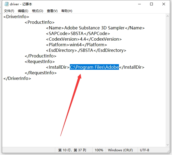Image resolution: width=172 pixels, height=155 pixels.
Task: Open the 格式(O) menu
Action: [x=37, y=11]
